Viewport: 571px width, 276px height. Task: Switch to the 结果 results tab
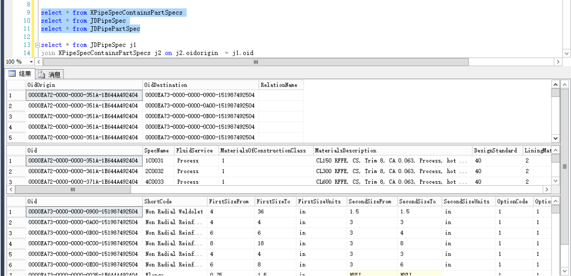[21, 74]
